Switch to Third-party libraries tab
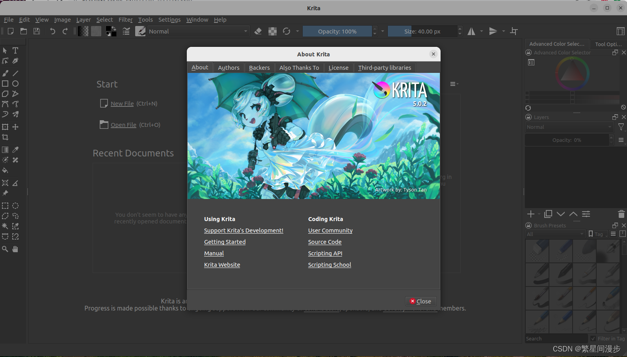Screen dimensions: 627x357 (x=385, y=68)
